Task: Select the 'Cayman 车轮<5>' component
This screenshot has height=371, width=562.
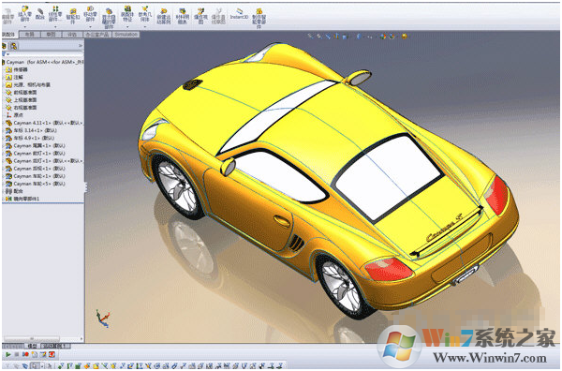Action: (36, 184)
